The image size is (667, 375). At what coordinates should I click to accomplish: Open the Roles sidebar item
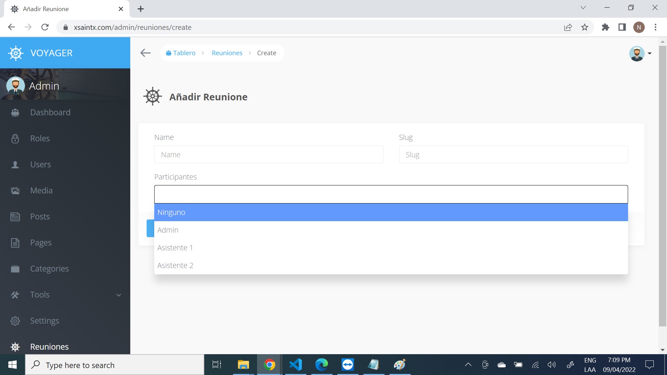click(40, 138)
